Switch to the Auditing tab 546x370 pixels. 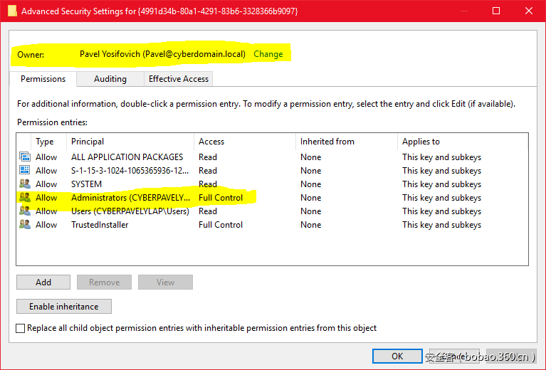tap(110, 79)
